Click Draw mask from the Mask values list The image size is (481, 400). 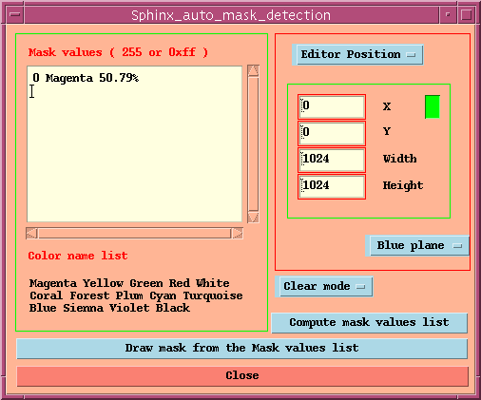coord(242,349)
